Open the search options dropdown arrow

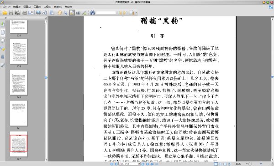pos(136,13)
